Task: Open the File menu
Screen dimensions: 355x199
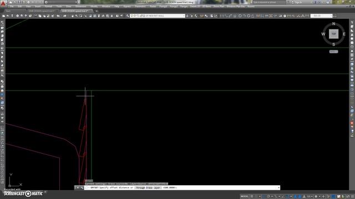Action: (x=12, y=7)
